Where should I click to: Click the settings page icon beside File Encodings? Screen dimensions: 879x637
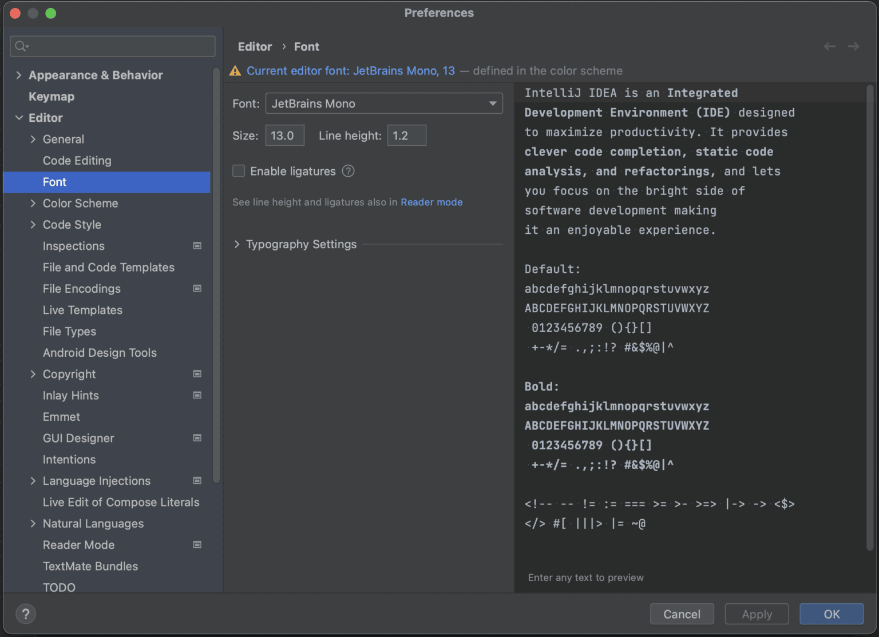click(x=197, y=289)
